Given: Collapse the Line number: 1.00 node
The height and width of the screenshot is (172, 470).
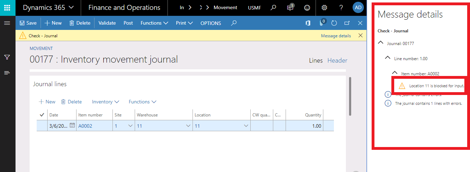Looking at the screenshot, I should tap(387, 58).
